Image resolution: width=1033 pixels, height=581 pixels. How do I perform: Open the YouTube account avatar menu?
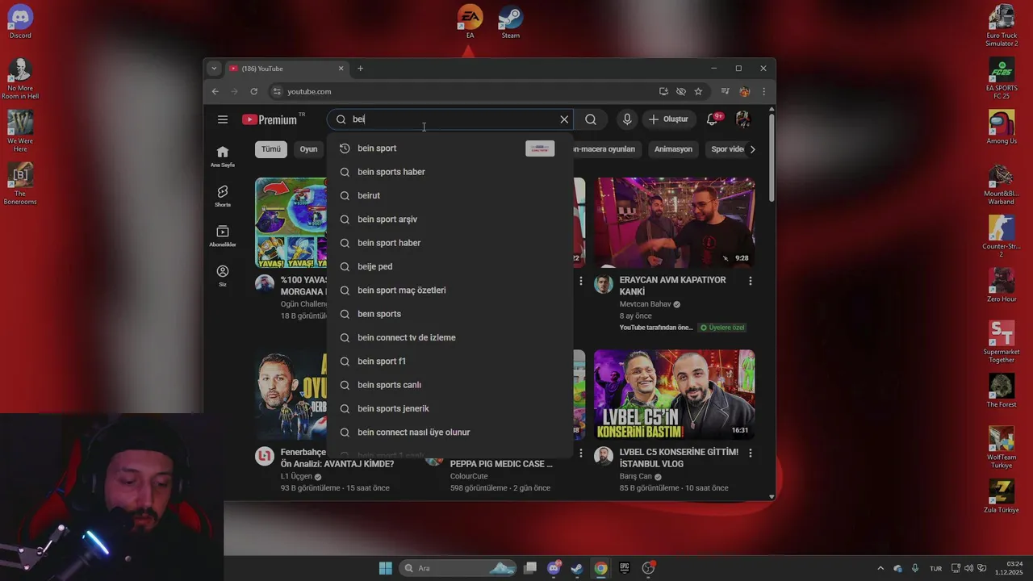[x=743, y=119]
